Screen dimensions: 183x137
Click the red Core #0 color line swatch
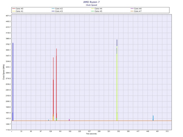14,9
